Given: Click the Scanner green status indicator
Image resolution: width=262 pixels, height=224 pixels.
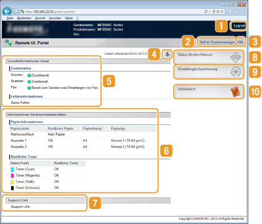Looking at the screenshot, I should 29,82.
